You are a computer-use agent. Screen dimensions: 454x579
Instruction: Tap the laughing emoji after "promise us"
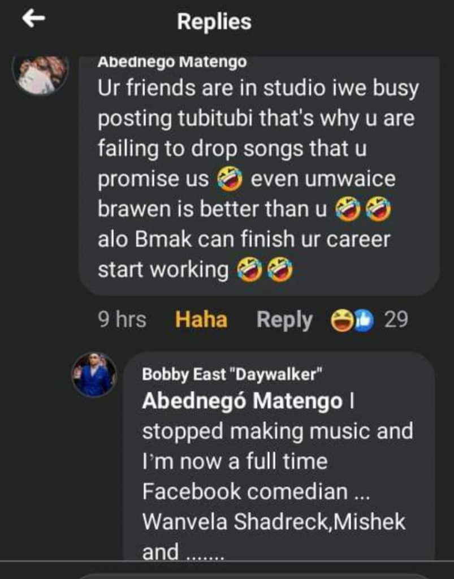(x=230, y=179)
